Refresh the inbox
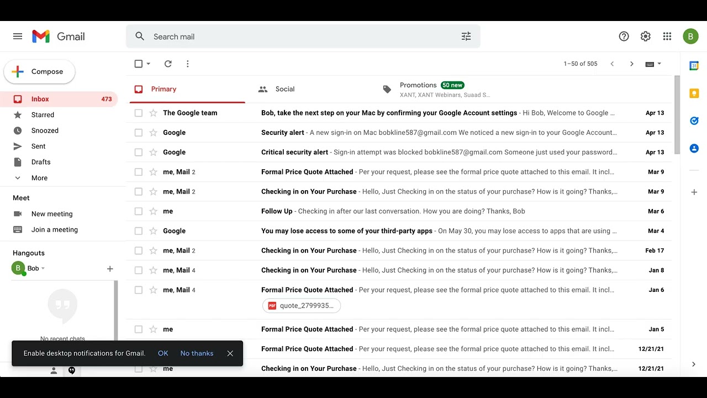Viewport: 707px width, 398px height. [168, 64]
